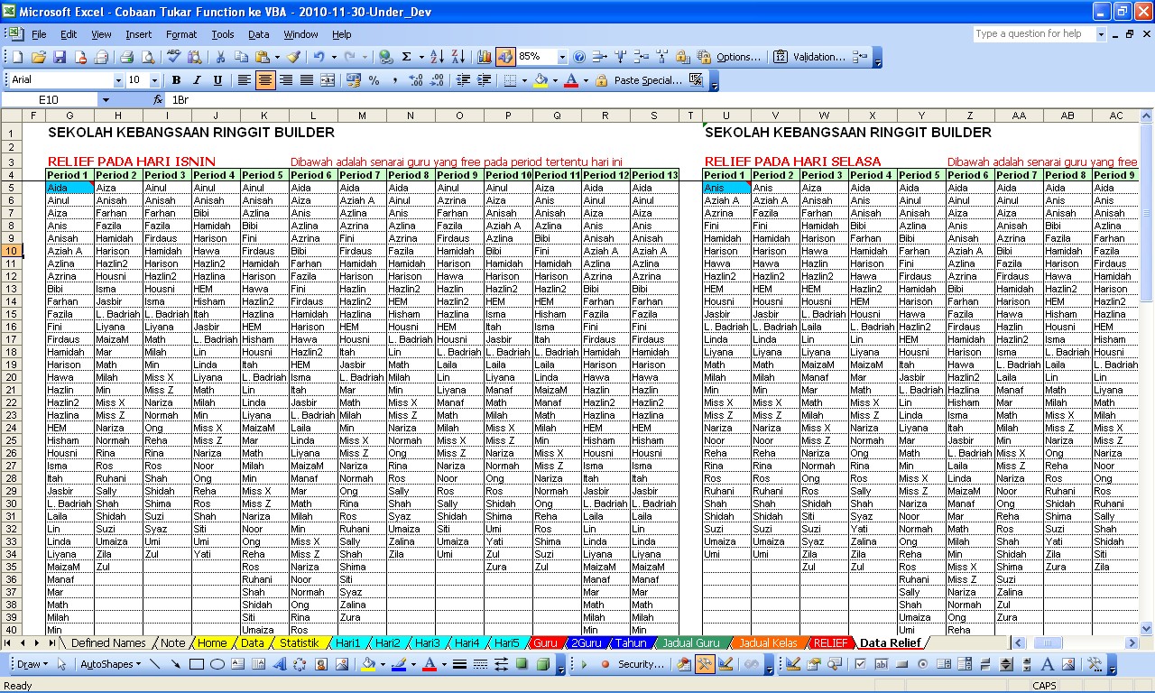This screenshot has width=1155, height=693.
Task: Click the Merge and Center icon
Action: tap(328, 80)
